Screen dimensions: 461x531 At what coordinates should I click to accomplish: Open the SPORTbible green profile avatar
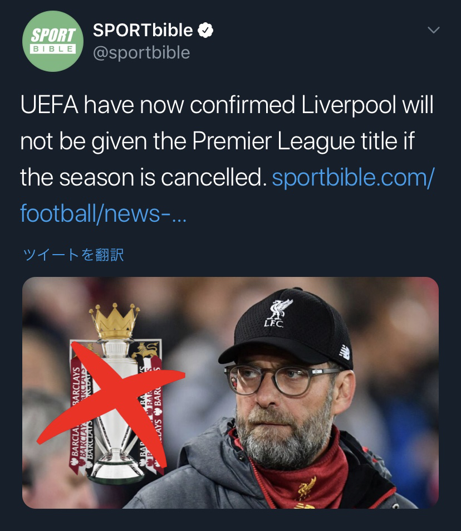coord(53,41)
